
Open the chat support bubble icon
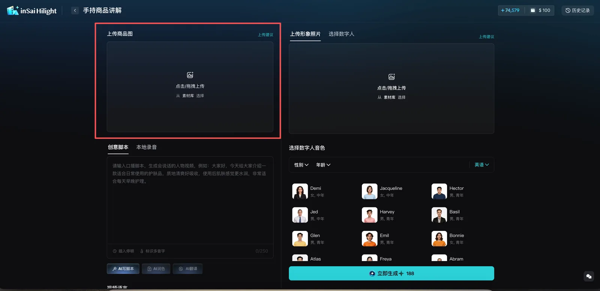click(x=589, y=276)
